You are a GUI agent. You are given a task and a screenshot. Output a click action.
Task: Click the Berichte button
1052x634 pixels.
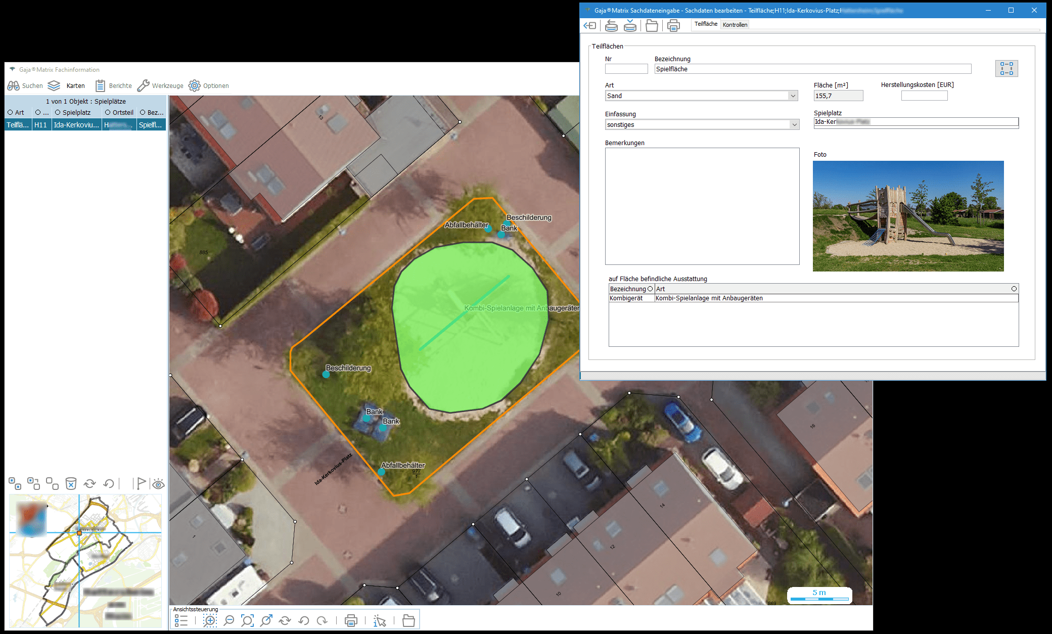[114, 85]
